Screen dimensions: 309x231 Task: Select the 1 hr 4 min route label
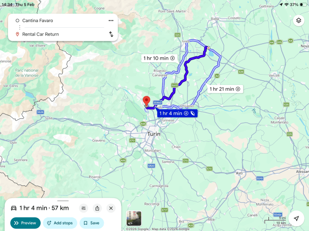177,113
